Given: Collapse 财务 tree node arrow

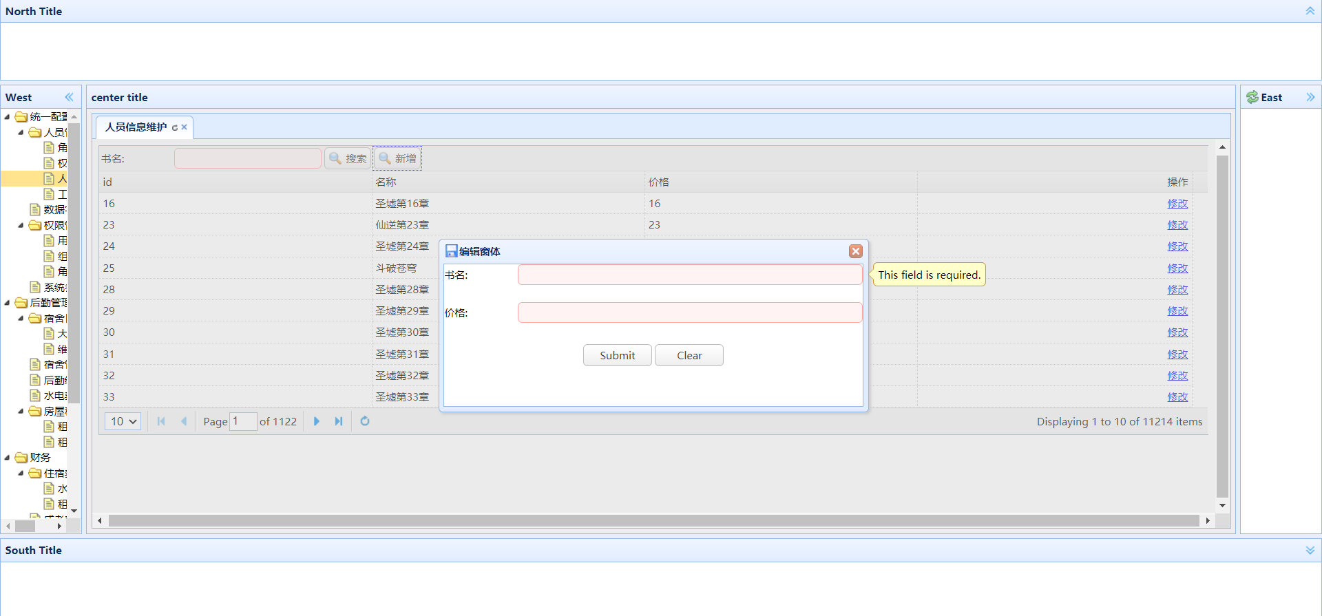Looking at the screenshot, I should click(7, 458).
